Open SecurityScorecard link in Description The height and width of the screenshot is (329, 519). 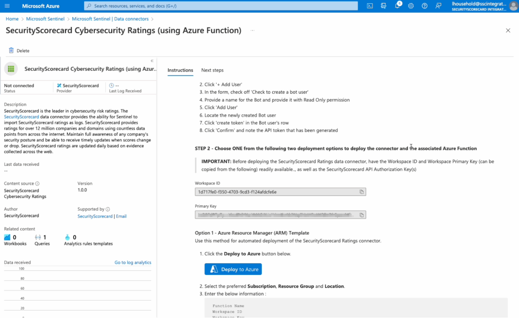click(x=22, y=117)
